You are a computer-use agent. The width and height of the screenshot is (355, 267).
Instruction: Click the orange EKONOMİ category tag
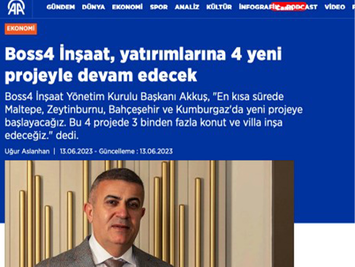(x=21, y=29)
